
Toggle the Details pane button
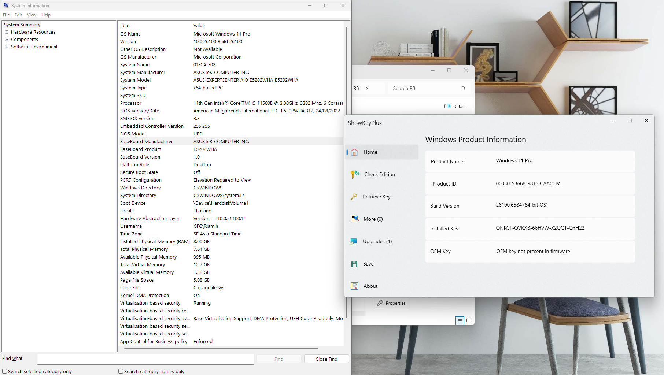coord(455,107)
